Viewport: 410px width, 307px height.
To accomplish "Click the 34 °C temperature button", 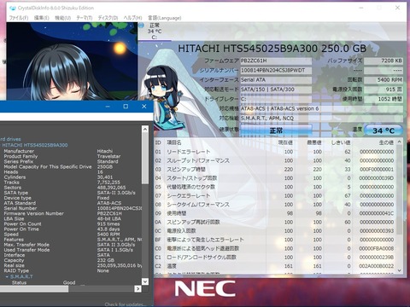I will [384, 130].
